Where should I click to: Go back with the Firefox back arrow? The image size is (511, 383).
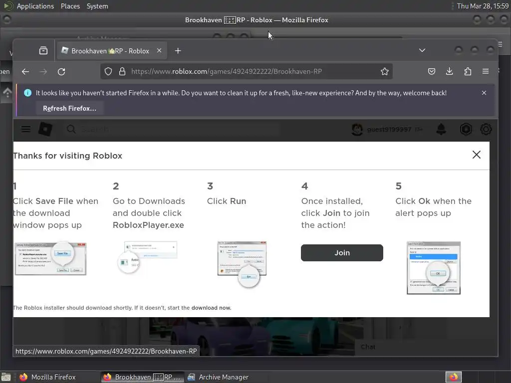[25, 72]
